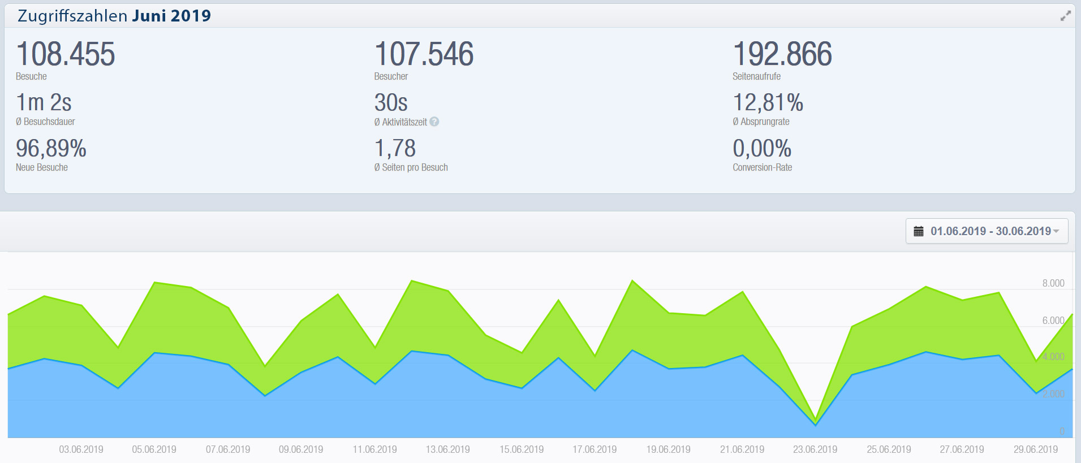The image size is (1081, 463).
Task: Click the 96,89% Neue Besuche value
Action: pos(51,149)
